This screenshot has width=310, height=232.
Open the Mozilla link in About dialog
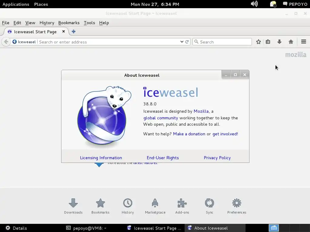point(201,111)
